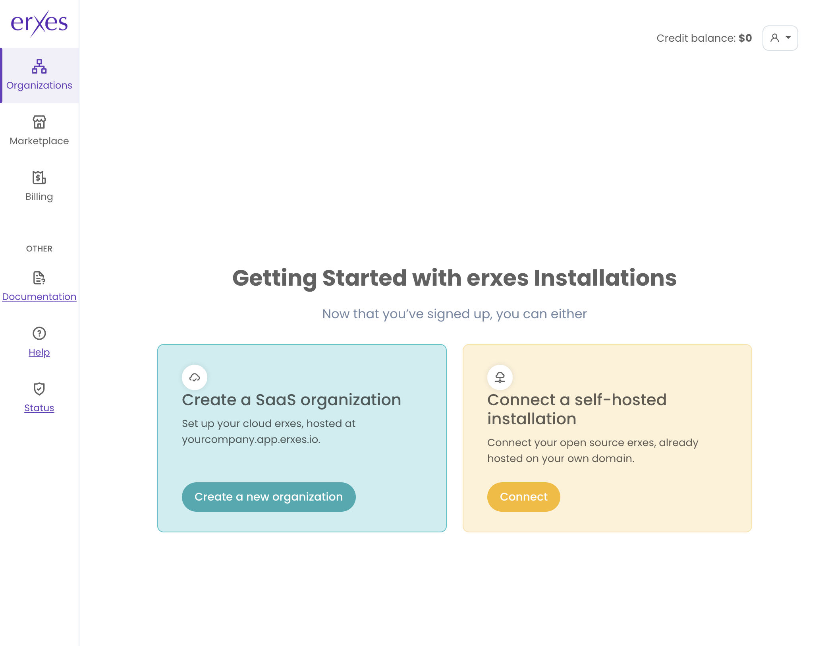Screen dimensions: 830x646
Task: Click the Credit balance $0 text
Action: (704, 38)
